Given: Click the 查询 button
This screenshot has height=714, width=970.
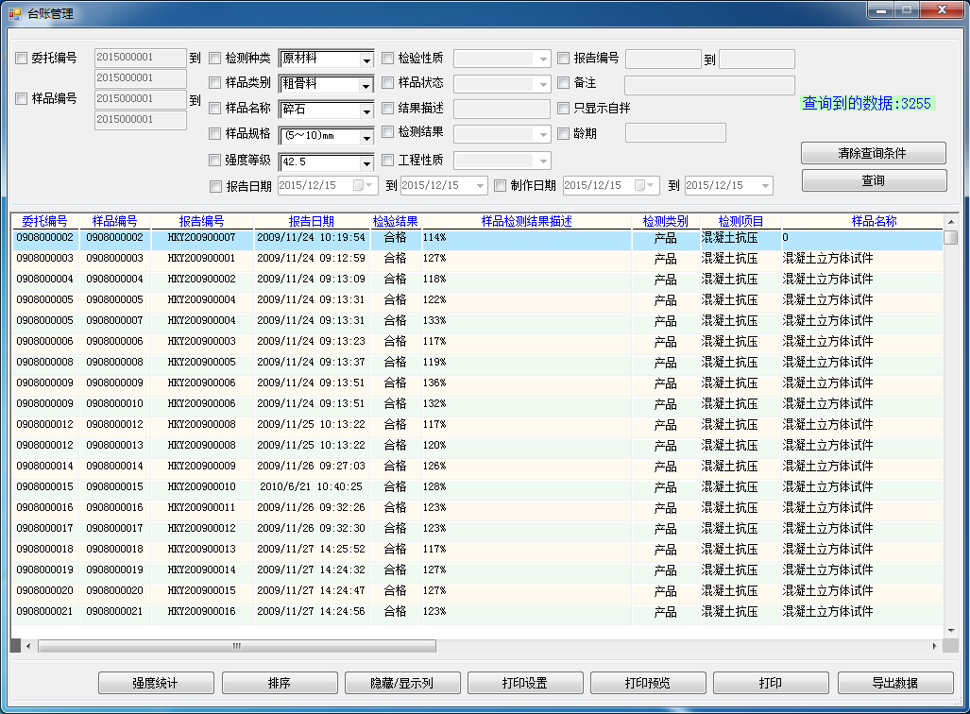Looking at the screenshot, I should (x=874, y=180).
